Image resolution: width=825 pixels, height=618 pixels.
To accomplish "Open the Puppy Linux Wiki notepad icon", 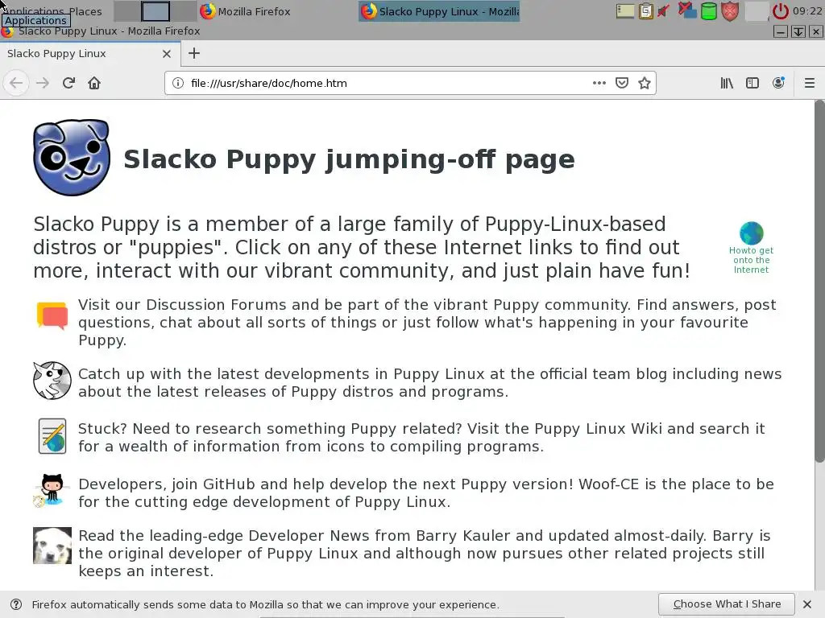I will [52, 435].
